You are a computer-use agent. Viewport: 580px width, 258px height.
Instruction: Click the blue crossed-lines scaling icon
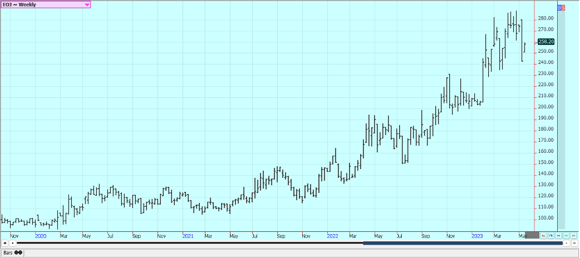pyautogui.click(x=558, y=235)
